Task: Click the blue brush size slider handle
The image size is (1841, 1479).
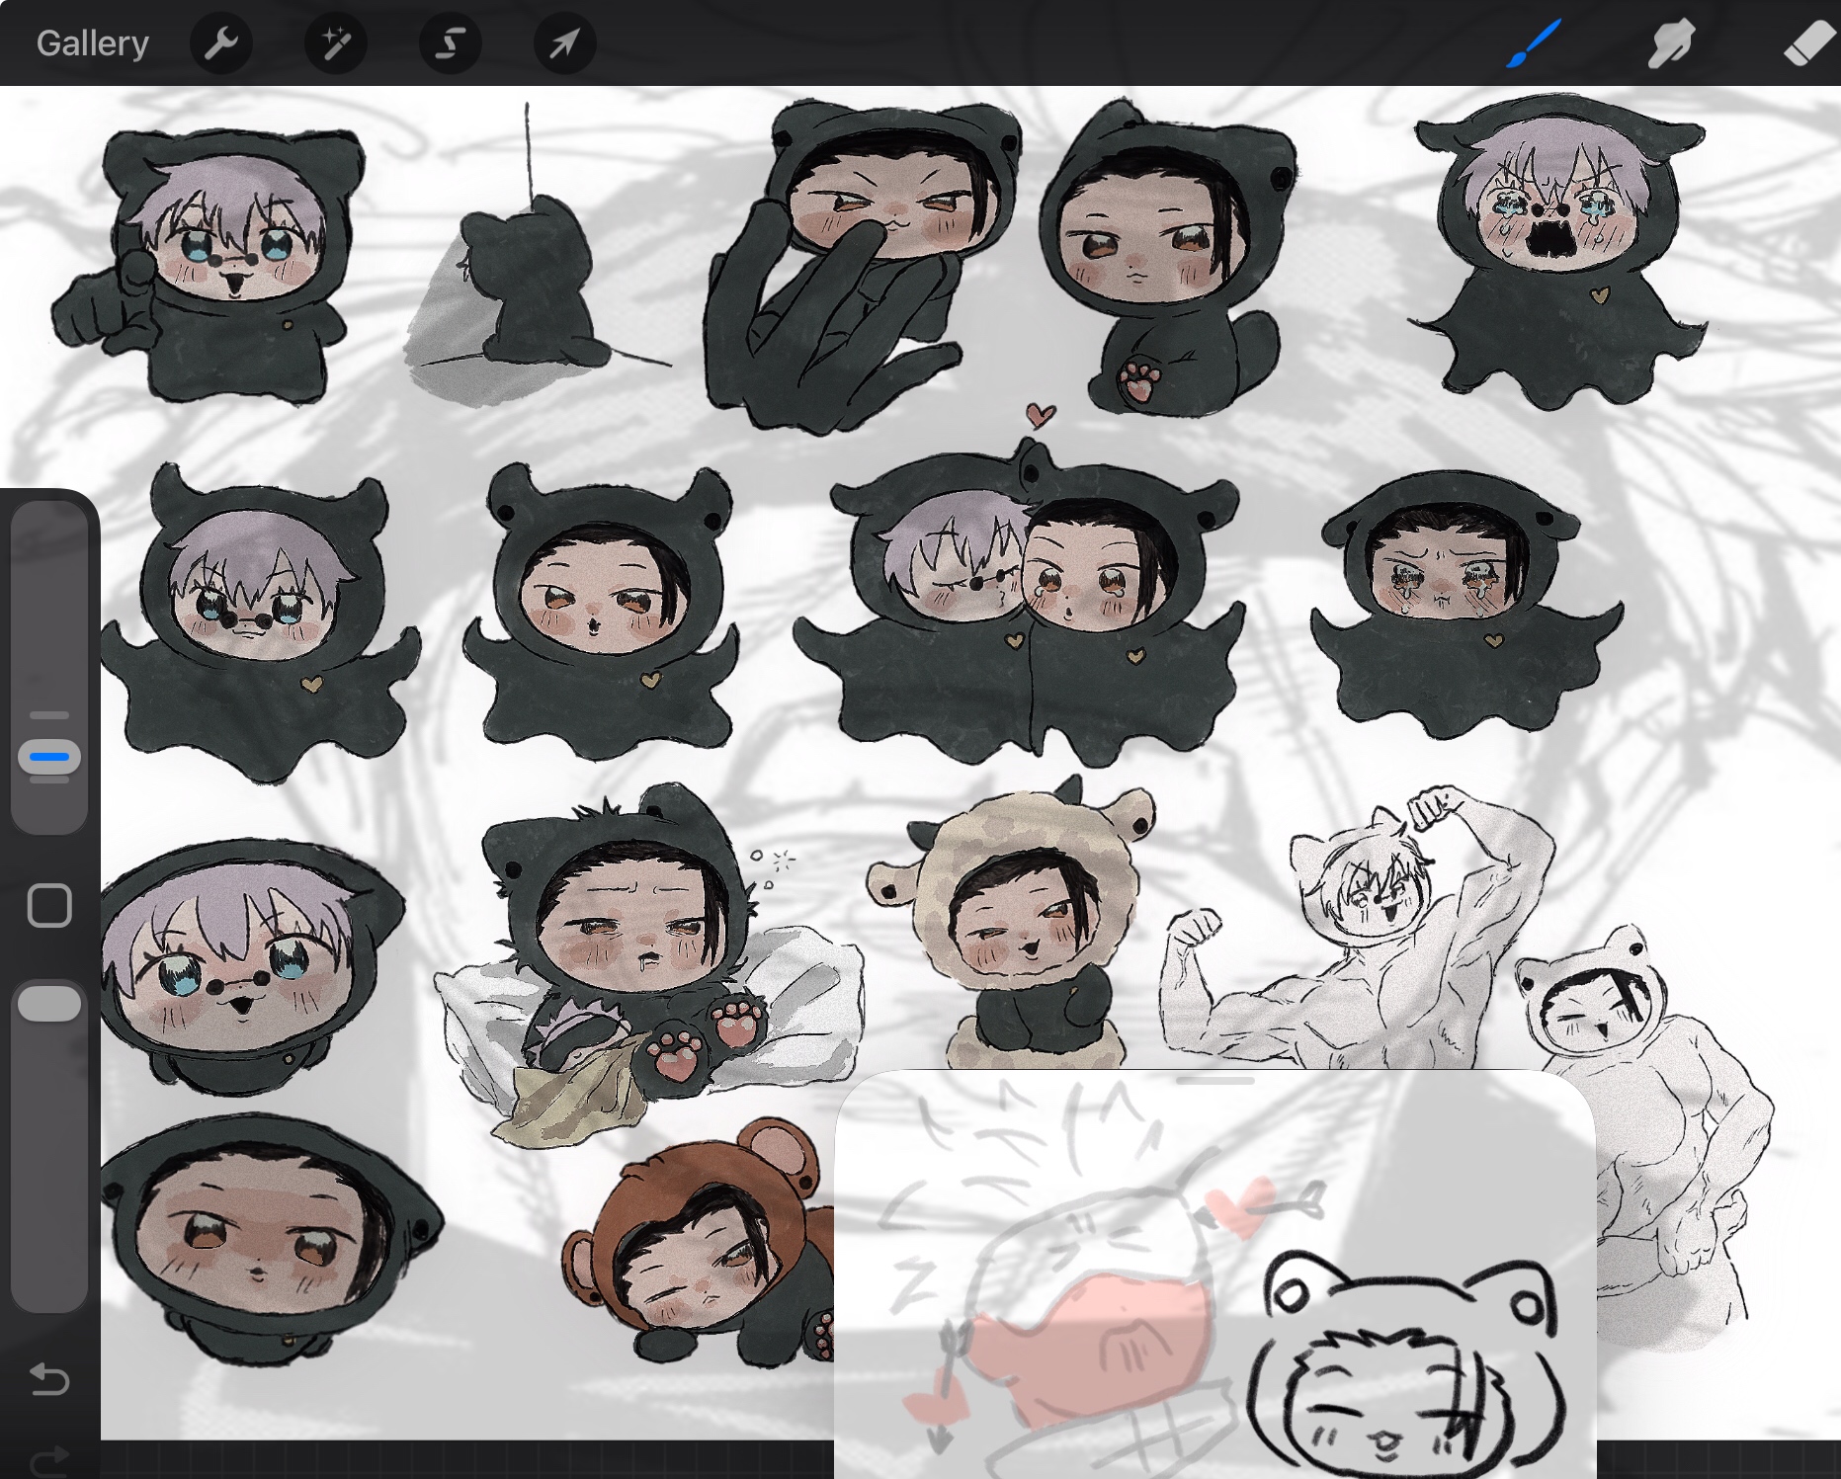Action: click(x=49, y=757)
